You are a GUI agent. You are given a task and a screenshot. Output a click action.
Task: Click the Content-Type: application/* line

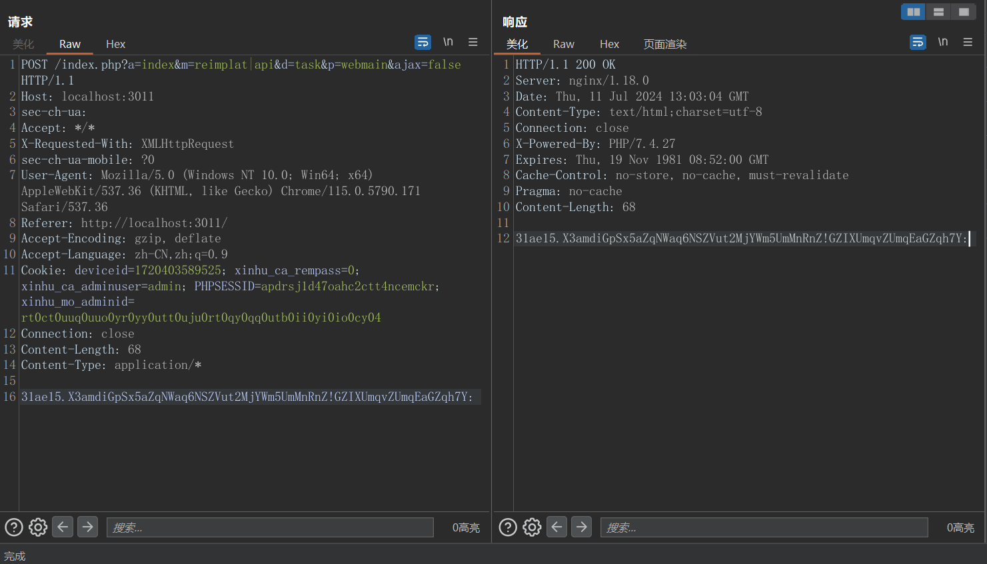(111, 365)
